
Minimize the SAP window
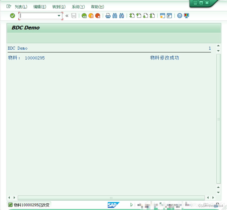(x=195, y=3)
